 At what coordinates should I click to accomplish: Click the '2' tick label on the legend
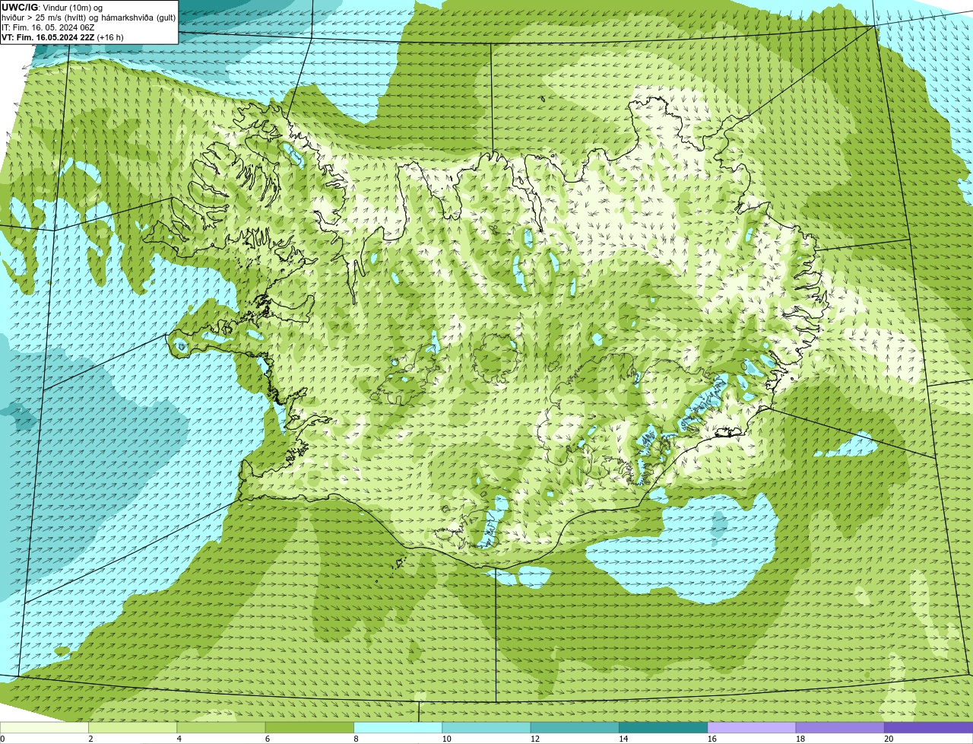coord(90,739)
